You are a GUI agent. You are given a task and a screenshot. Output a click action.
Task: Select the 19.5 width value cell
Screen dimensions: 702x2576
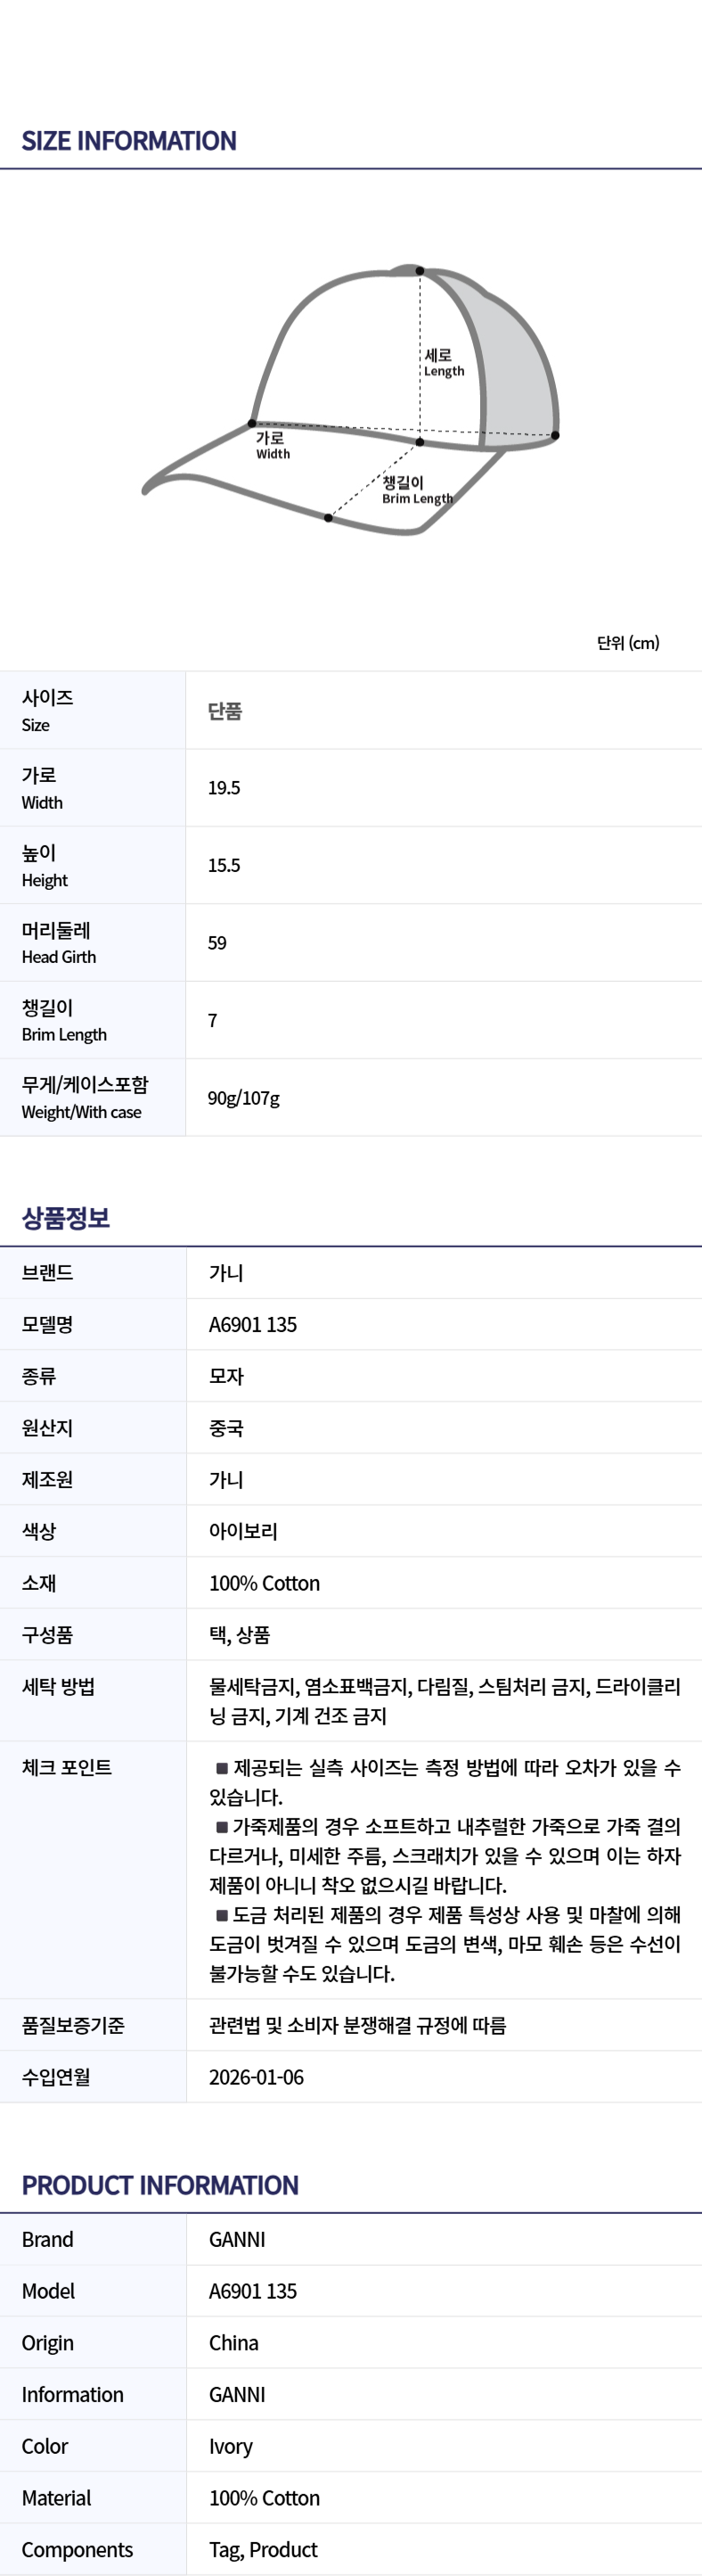224,788
